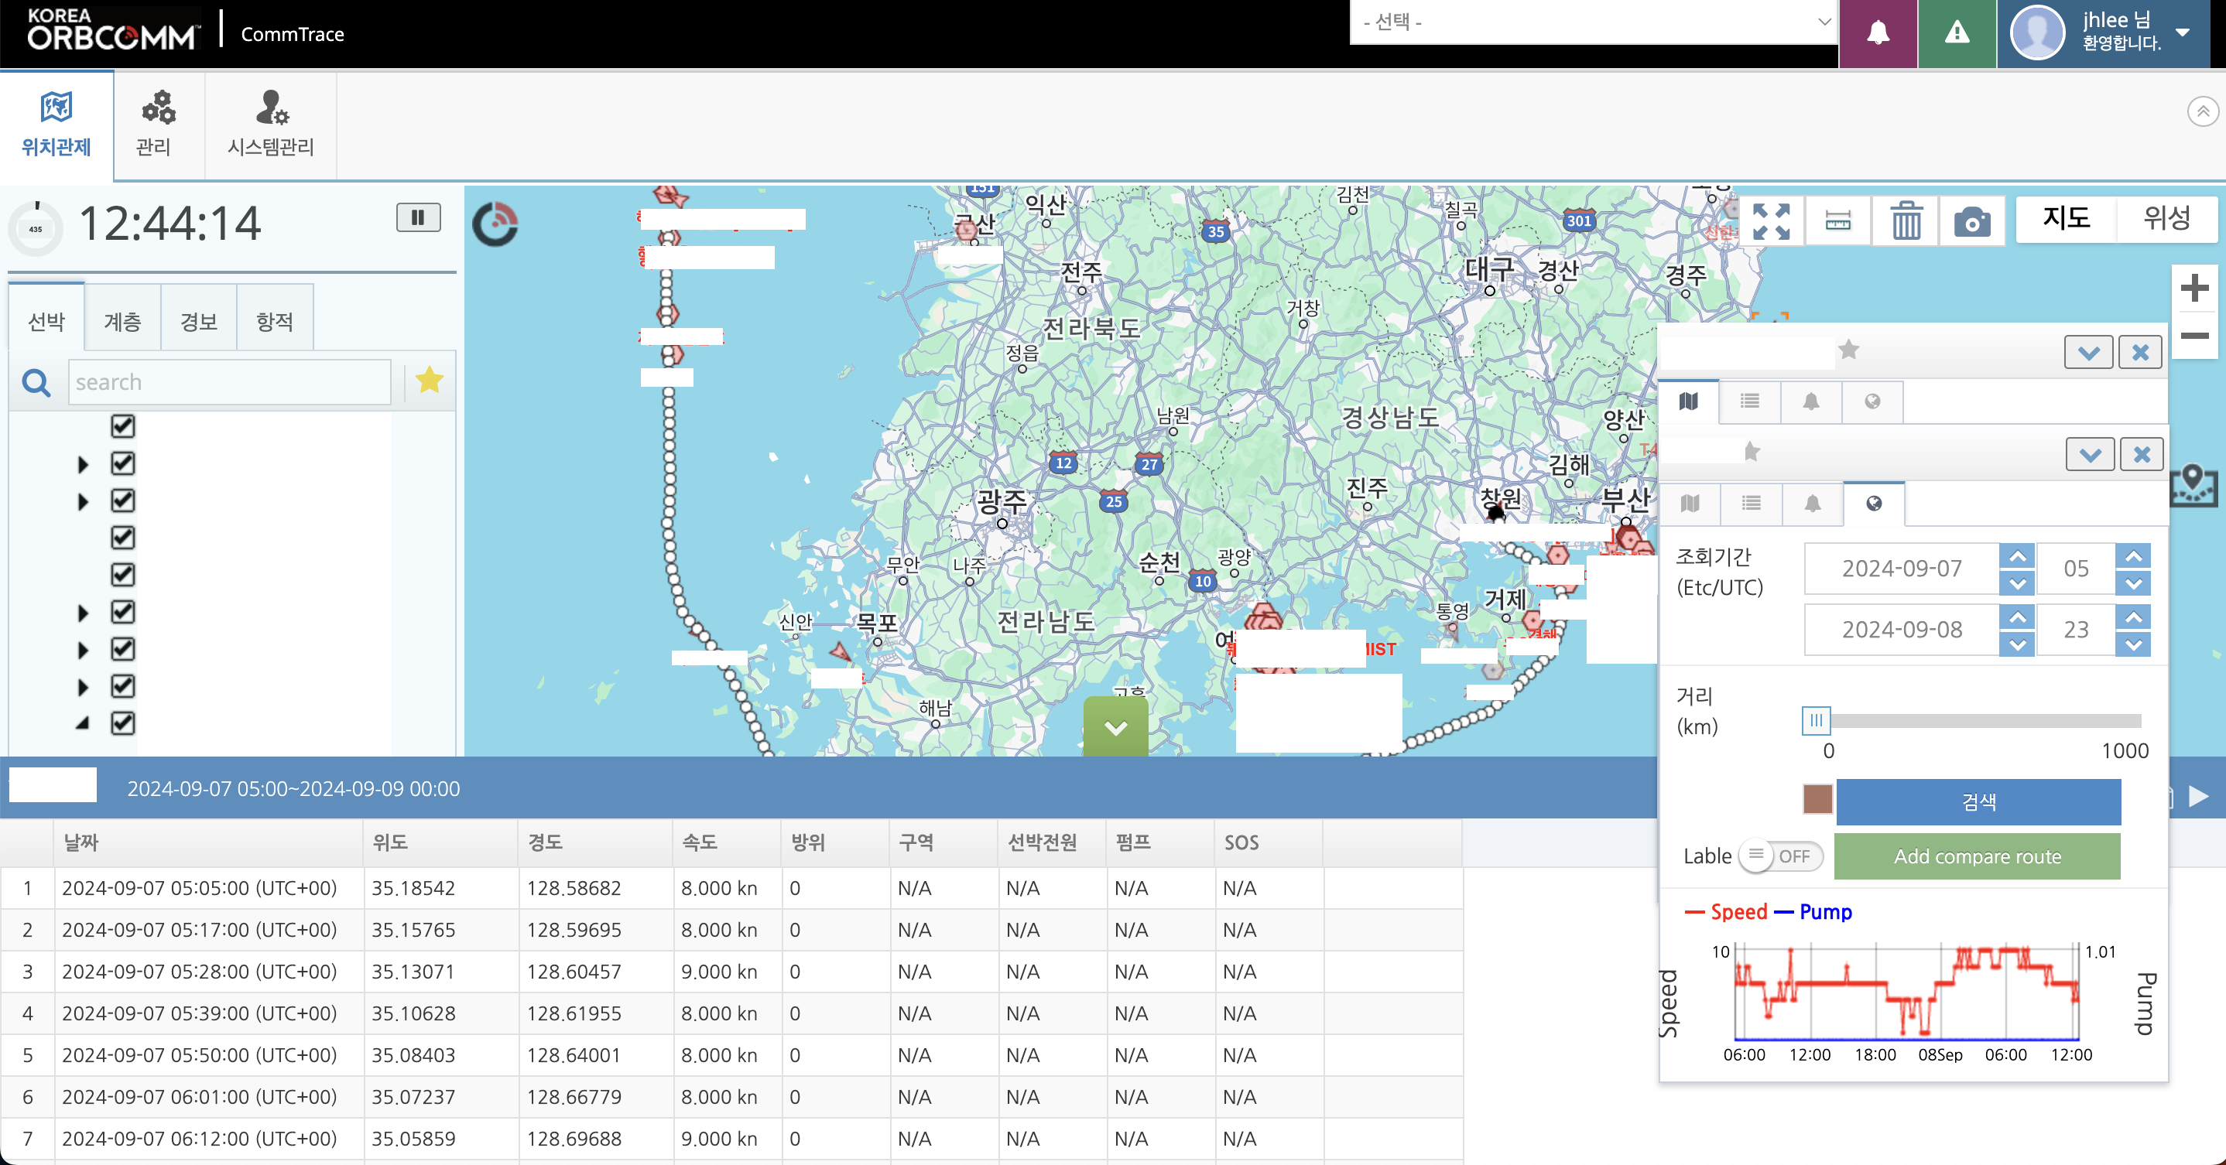Viewport: 2226px width, 1165px height.
Task: Uncheck the topmost vessel list checkbox
Action: tap(123, 426)
